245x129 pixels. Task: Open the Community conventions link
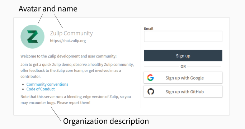(47, 84)
